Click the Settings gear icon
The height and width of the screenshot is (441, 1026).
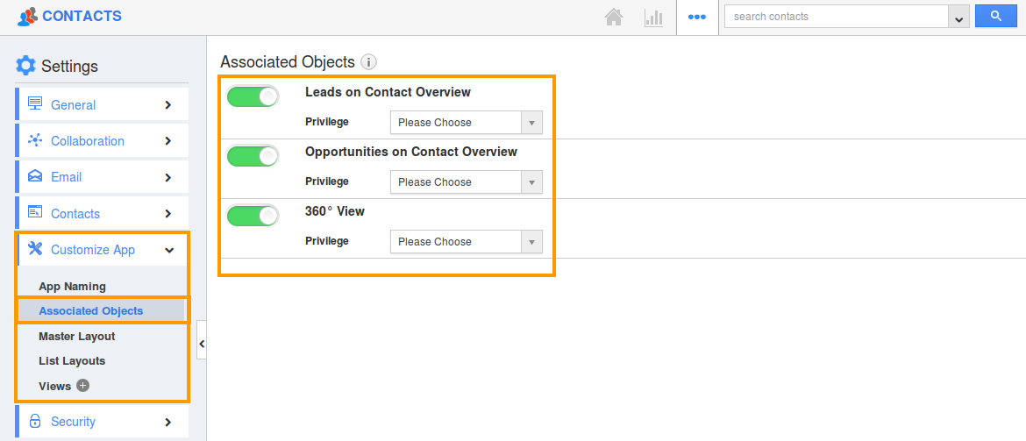pyautogui.click(x=25, y=66)
